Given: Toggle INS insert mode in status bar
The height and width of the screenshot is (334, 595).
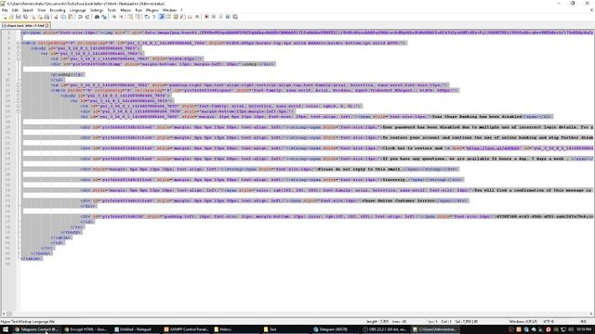Looking at the screenshot, I should tap(583, 322).
